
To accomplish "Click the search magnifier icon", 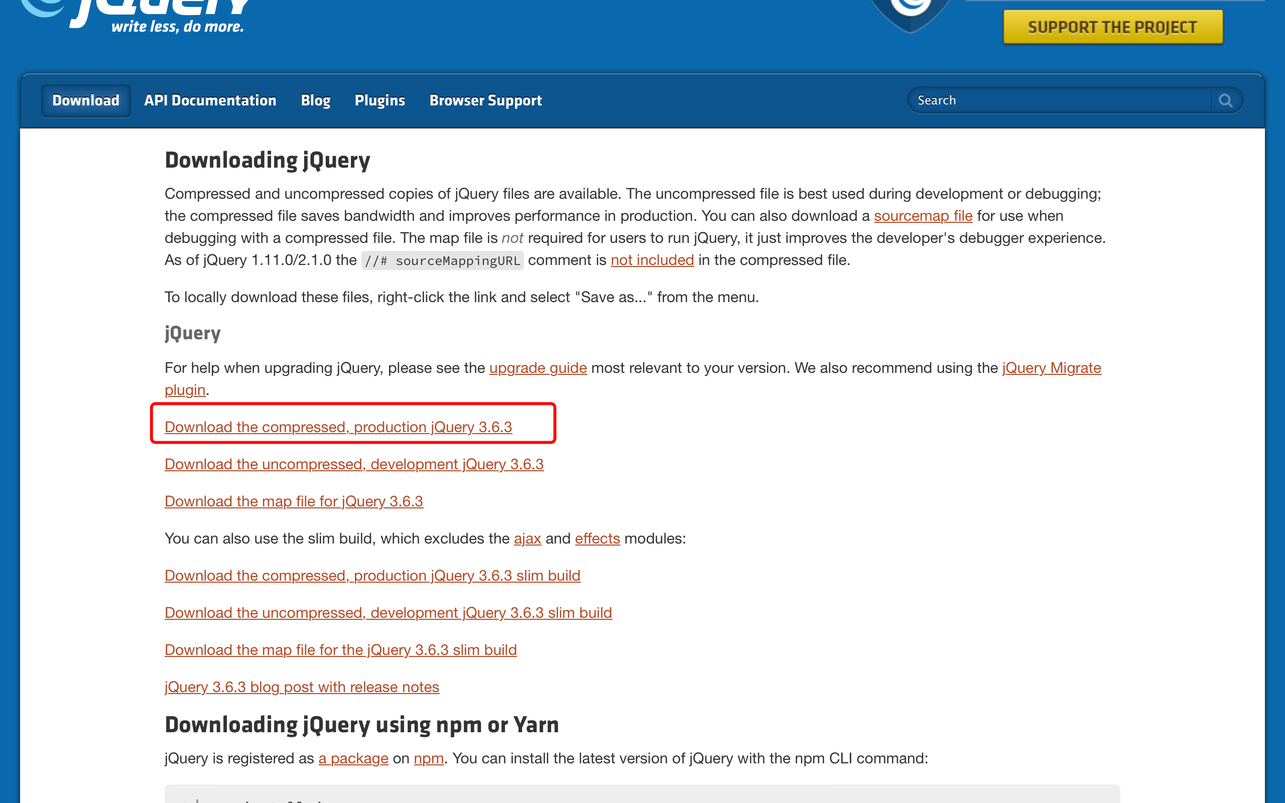I will tap(1226, 100).
